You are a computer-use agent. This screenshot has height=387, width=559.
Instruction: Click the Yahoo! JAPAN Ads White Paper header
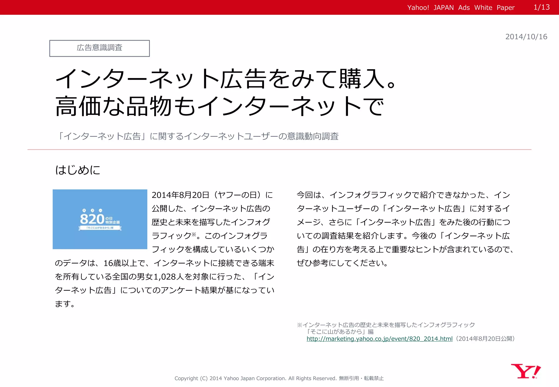(x=461, y=8)
